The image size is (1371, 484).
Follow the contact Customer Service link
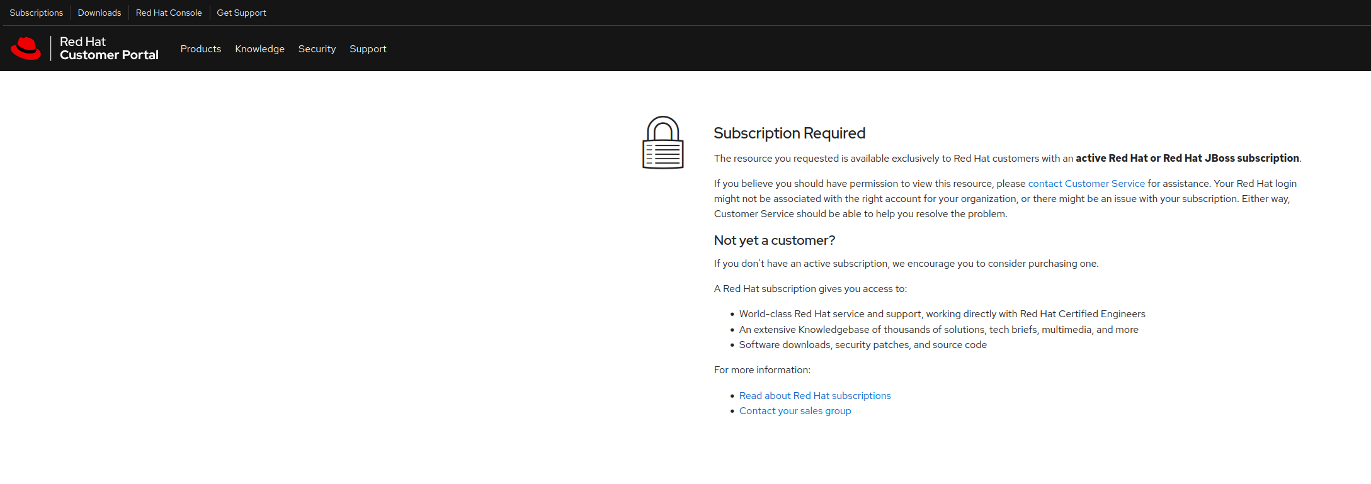click(x=1086, y=184)
